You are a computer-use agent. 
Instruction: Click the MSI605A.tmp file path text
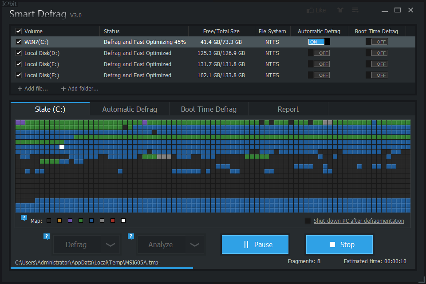pos(88,263)
